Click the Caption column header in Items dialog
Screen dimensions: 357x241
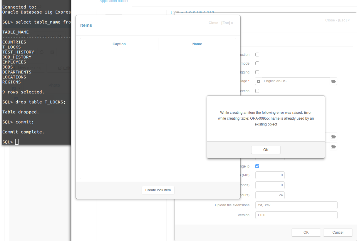119,44
